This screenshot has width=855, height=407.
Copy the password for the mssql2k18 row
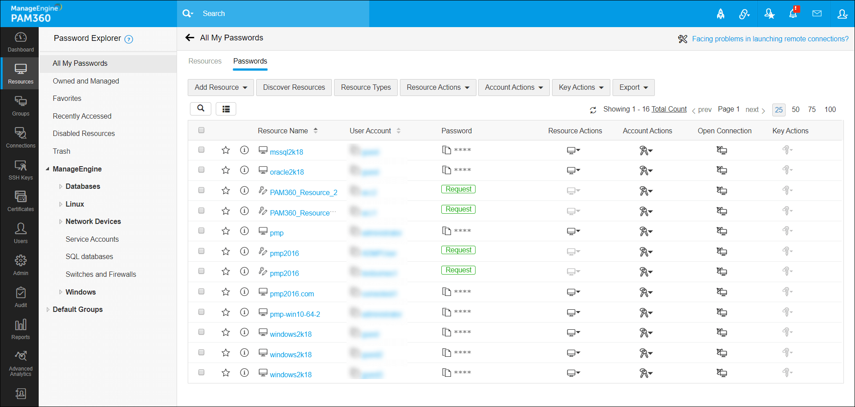pyautogui.click(x=447, y=150)
